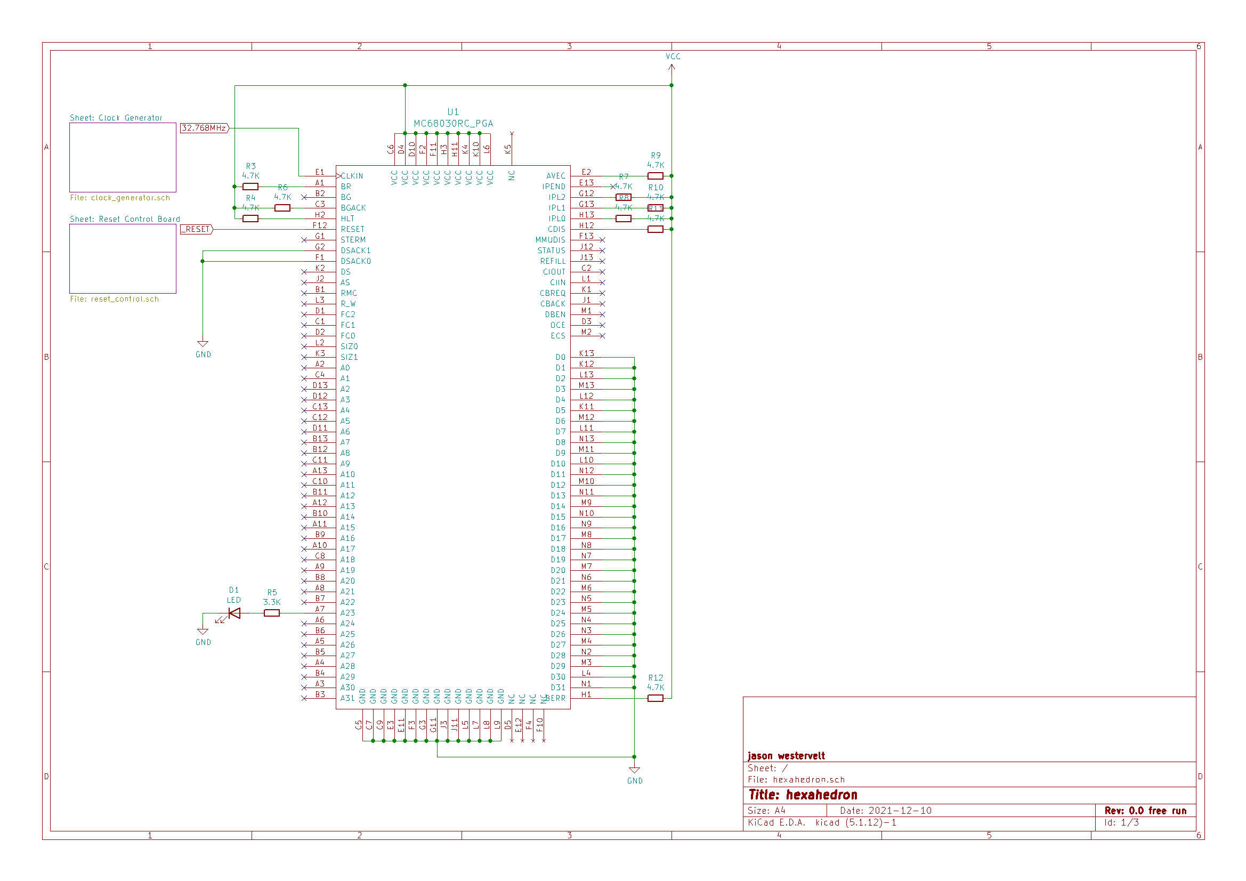Click the Title: hexahedron field
Screen dimensions: 1246x881
803,795
